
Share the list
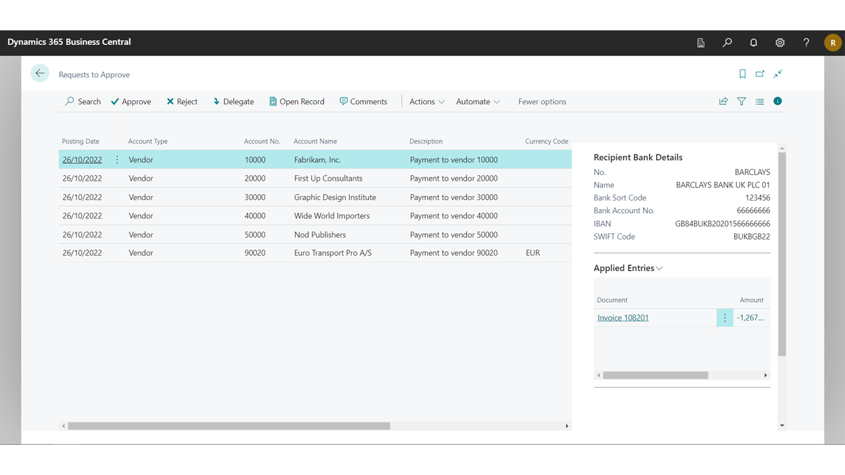click(x=724, y=102)
